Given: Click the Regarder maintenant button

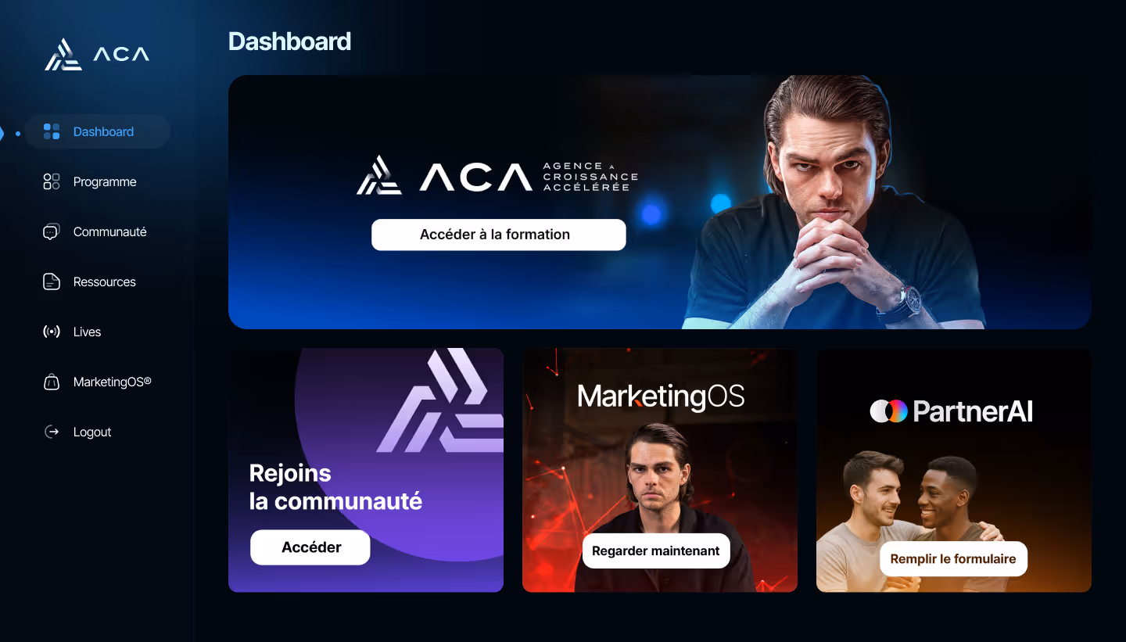Looking at the screenshot, I should pos(656,551).
